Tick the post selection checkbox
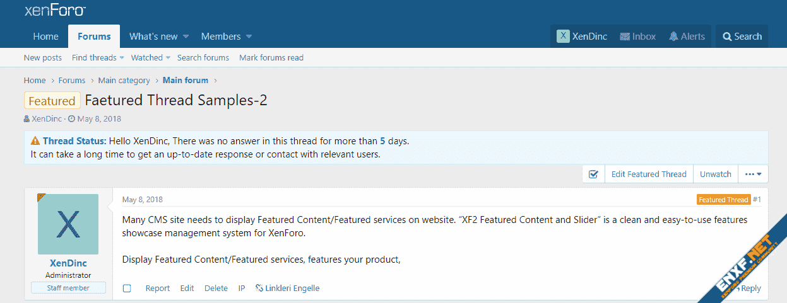787x303 pixels. (x=127, y=289)
